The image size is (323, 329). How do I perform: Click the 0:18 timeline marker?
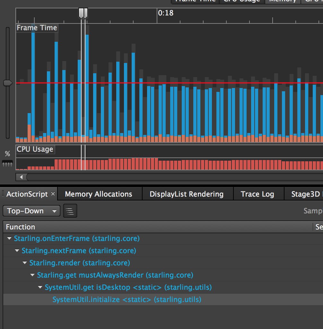point(165,13)
